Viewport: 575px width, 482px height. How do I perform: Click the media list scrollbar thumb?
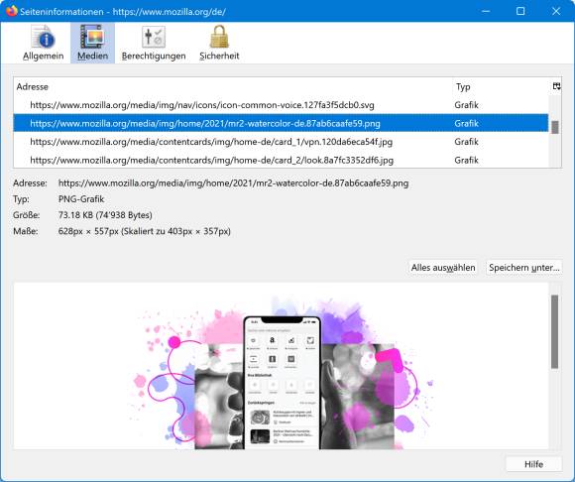[x=555, y=127]
